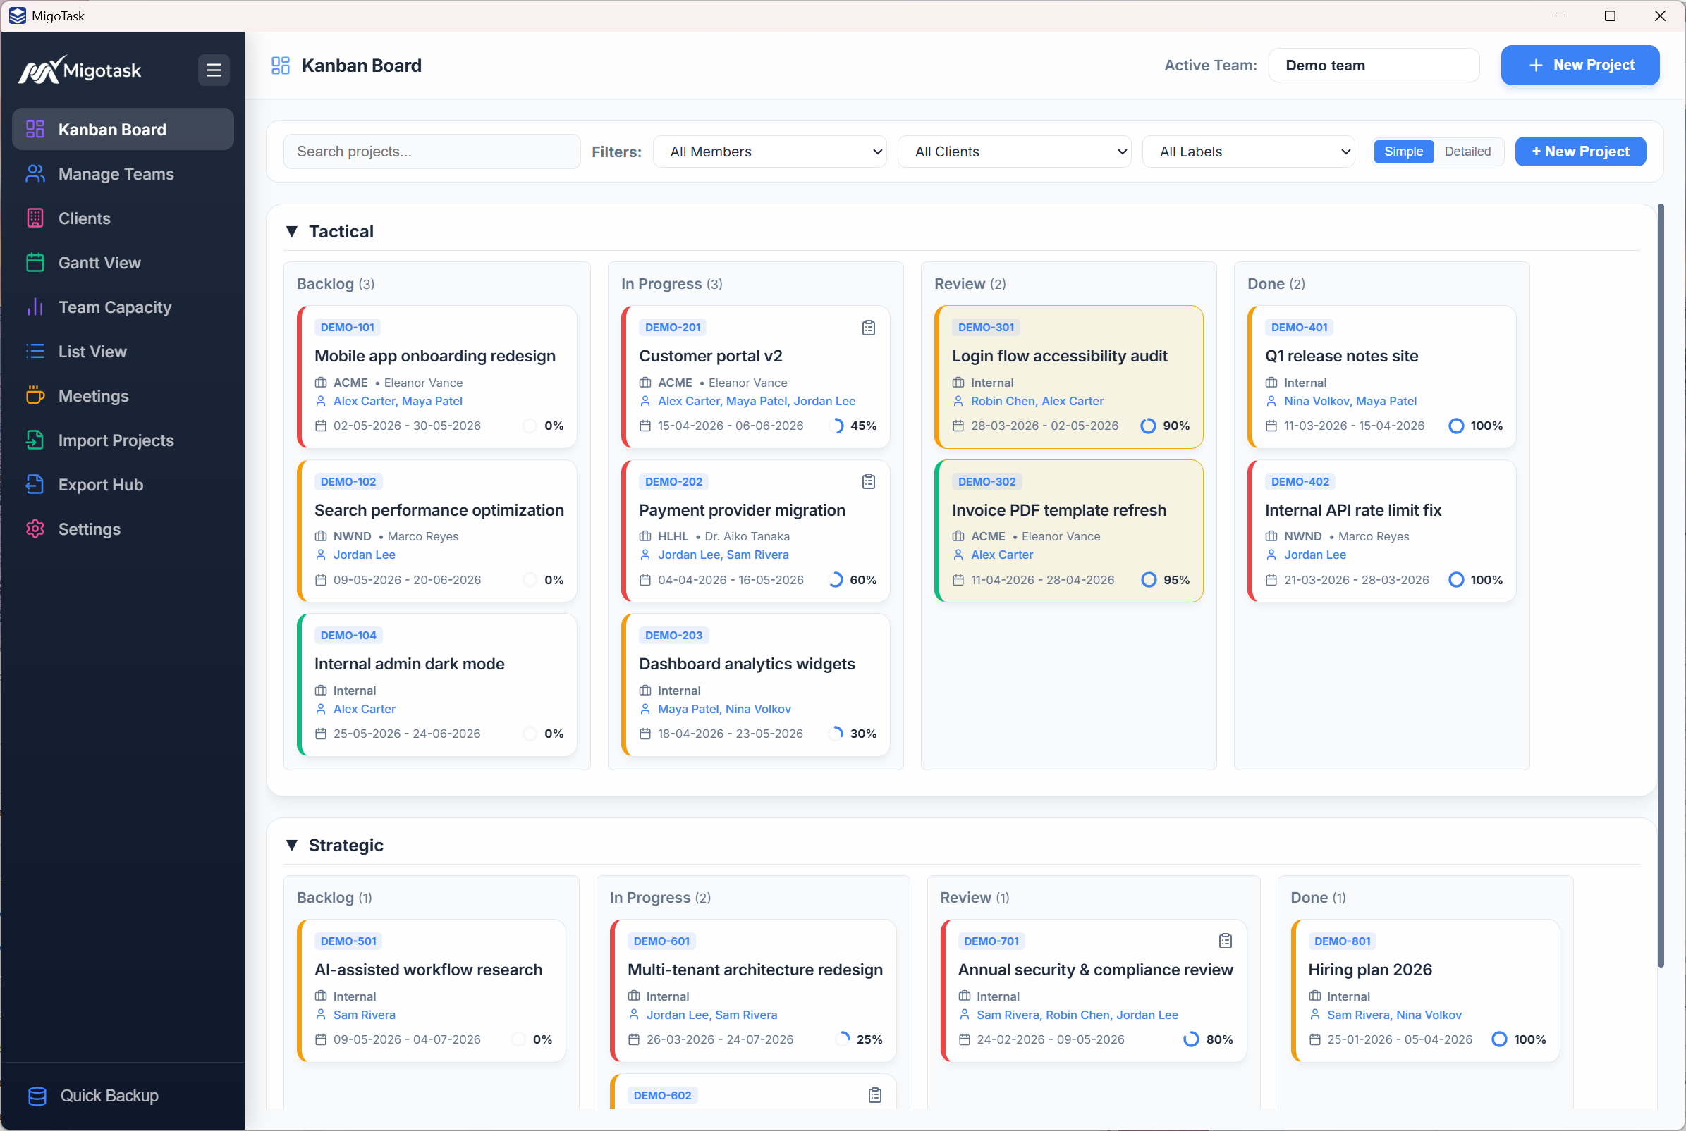
Task: Open the Internal admin dark mode card title
Action: (x=409, y=664)
